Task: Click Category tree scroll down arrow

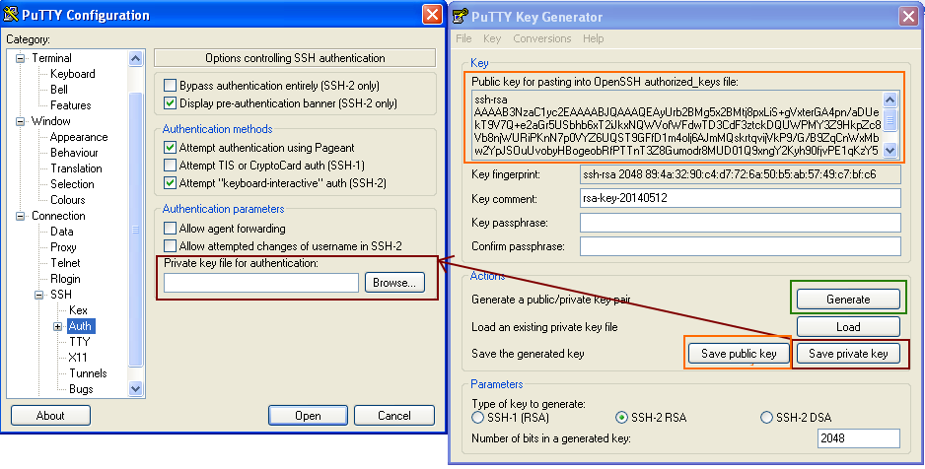Action: click(136, 388)
